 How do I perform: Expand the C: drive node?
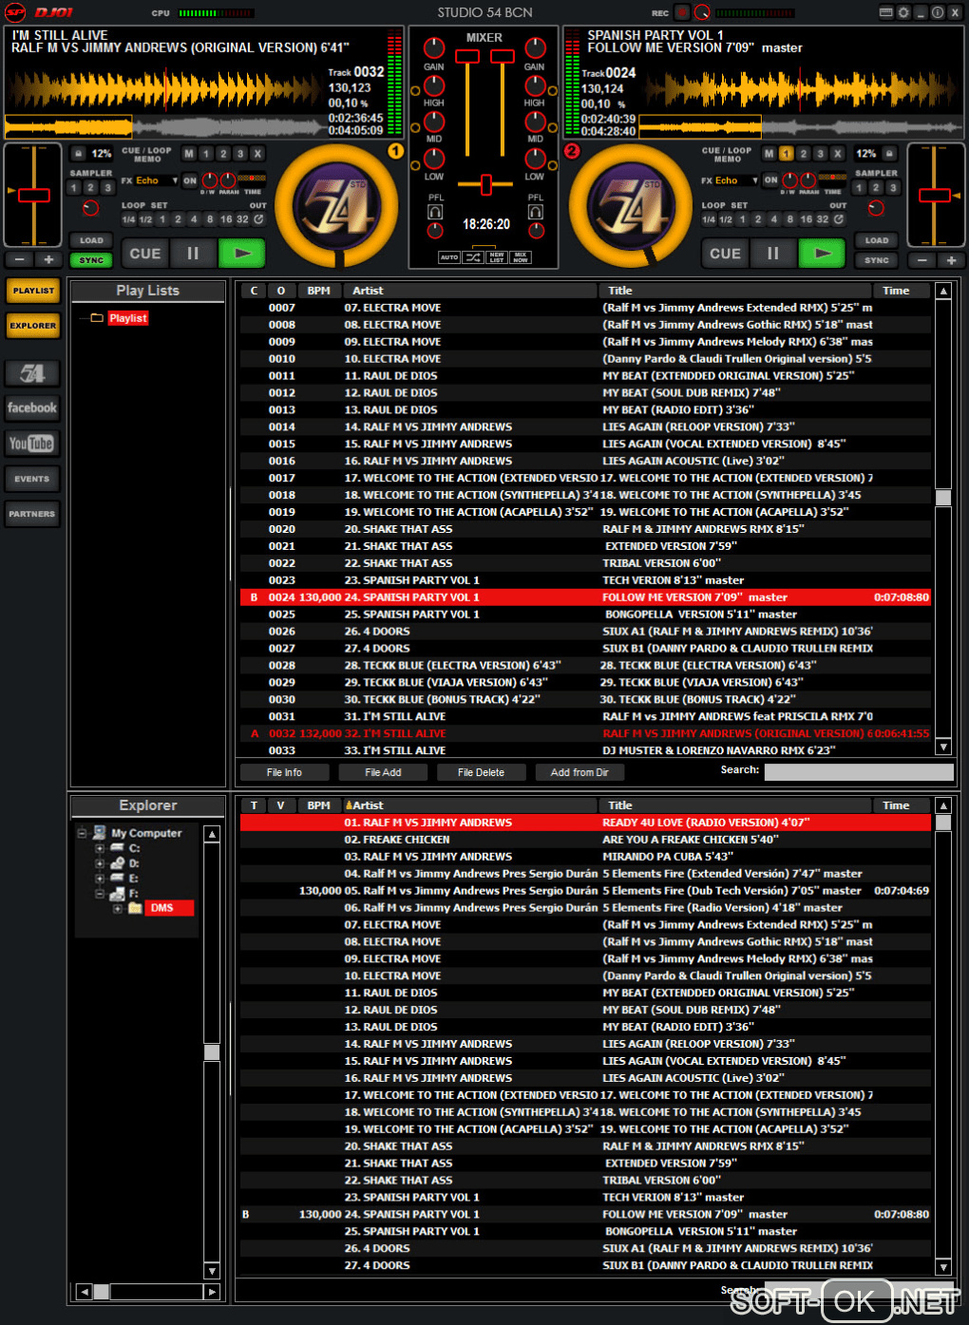pos(100,848)
